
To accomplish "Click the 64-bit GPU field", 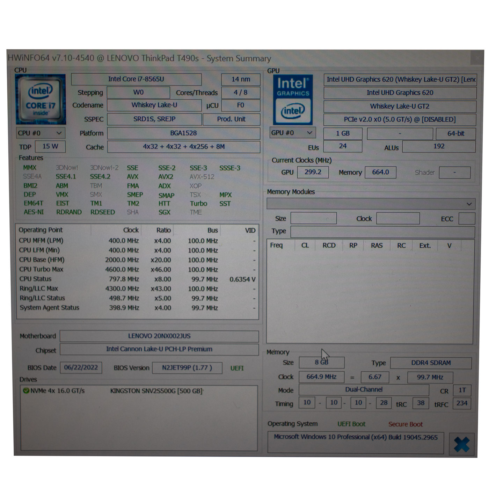I will (x=456, y=133).
